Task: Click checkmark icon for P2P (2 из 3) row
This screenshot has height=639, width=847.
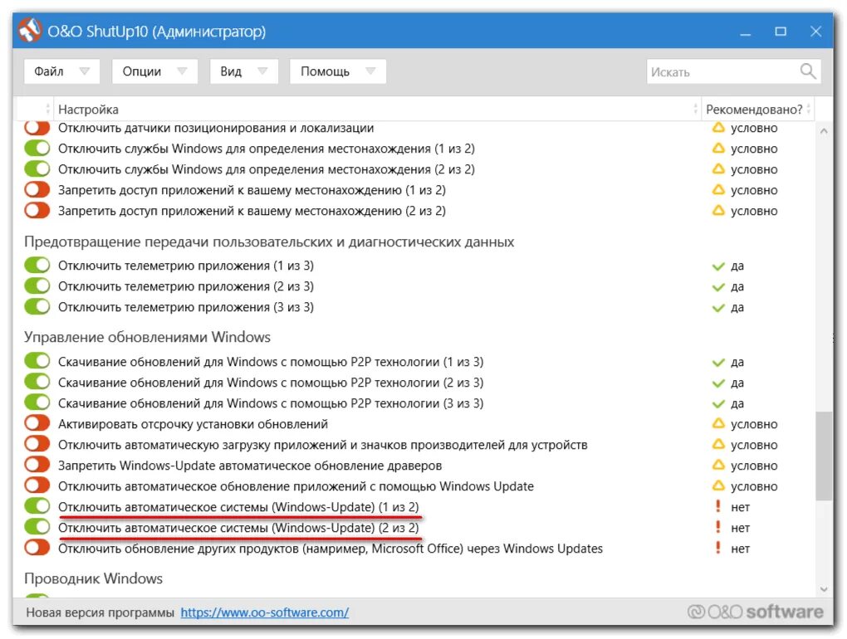Action: coord(718,383)
